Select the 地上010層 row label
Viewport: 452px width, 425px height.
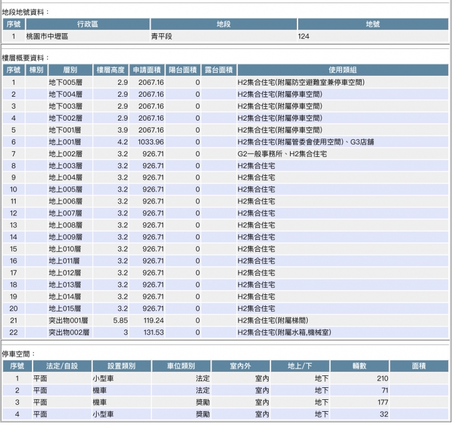click(65, 249)
